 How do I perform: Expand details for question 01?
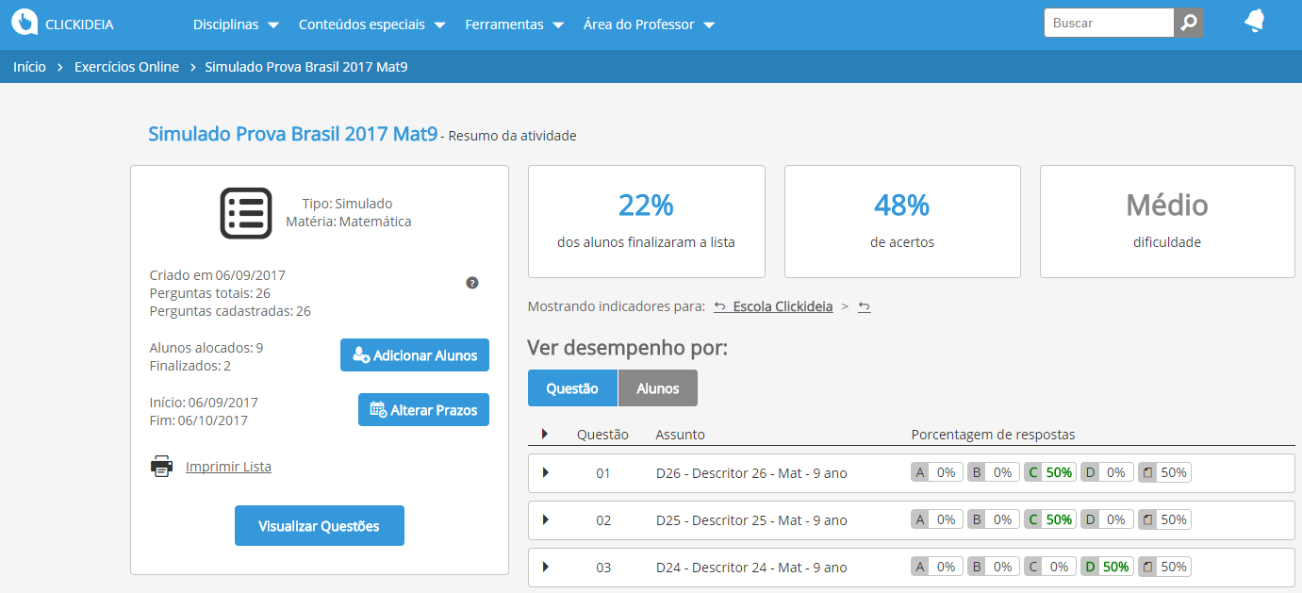click(547, 471)
